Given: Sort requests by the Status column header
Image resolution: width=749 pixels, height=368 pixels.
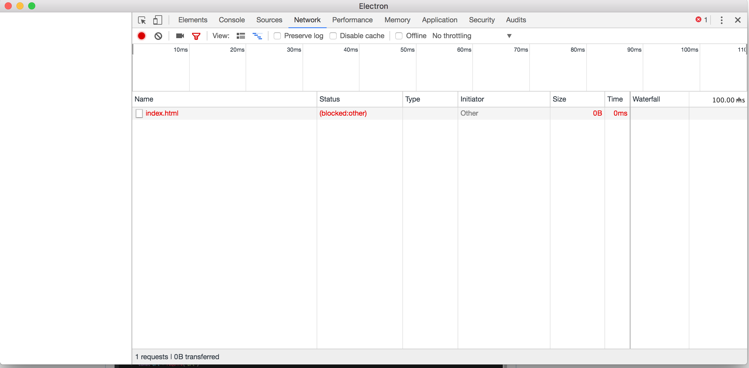Looking at the screenshot, I should click(x=330, y=99).
